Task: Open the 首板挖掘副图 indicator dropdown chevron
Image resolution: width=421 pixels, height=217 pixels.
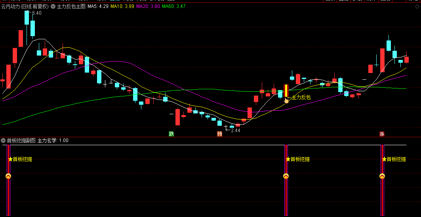Action: click(x=3, y=140)
